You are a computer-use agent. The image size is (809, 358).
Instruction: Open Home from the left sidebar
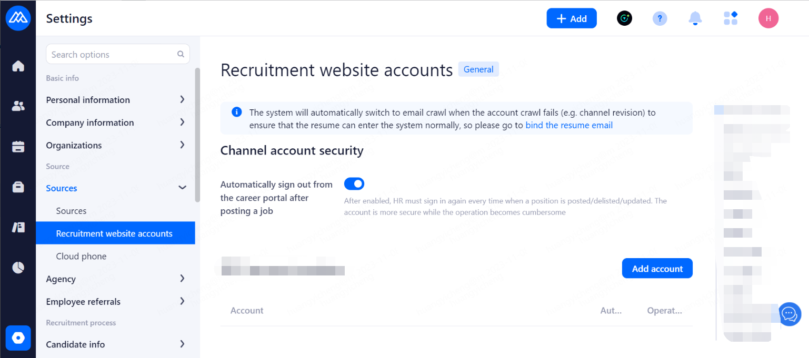(18, 66)
